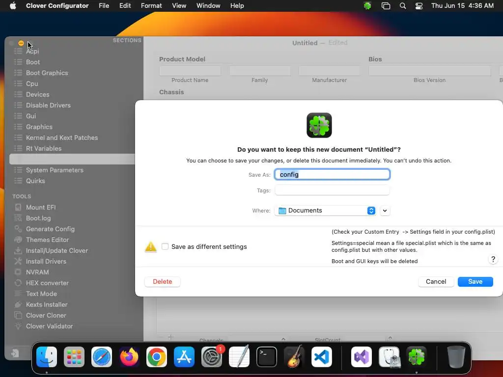Open the File menu
503x377 pixels.
click(104, 6)
